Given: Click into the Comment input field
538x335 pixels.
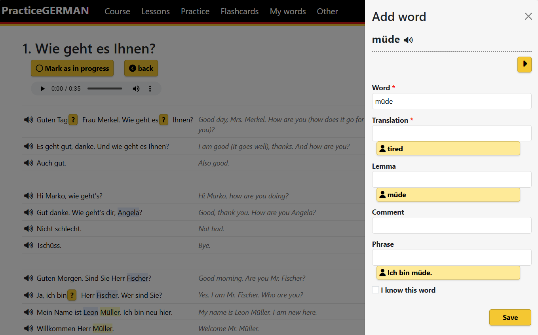Looking at the screenshot, I should point(451,225).
